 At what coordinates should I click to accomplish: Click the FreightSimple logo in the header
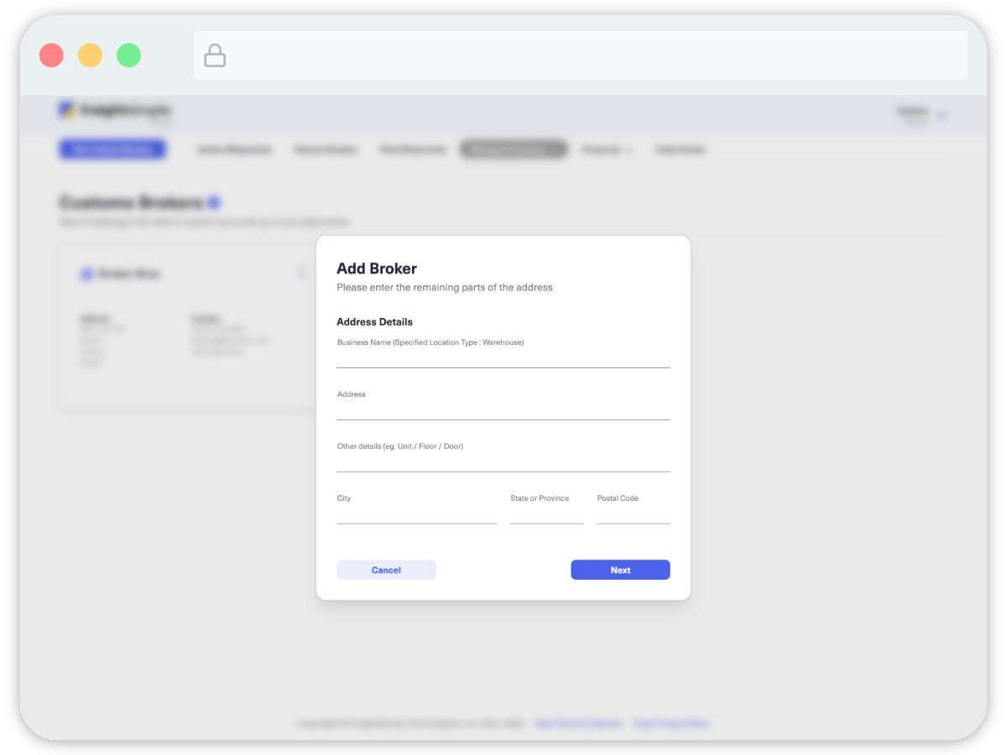click(x=114, y=110)
